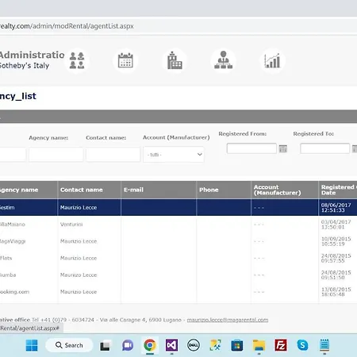
Task: Sort by Contact name column header
Action: [x=82, y=190]
